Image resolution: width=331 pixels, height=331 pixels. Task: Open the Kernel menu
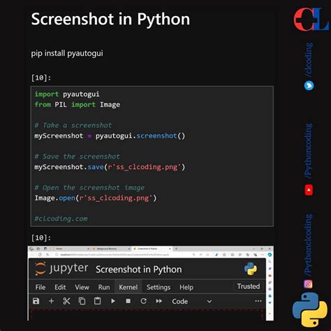128,287
